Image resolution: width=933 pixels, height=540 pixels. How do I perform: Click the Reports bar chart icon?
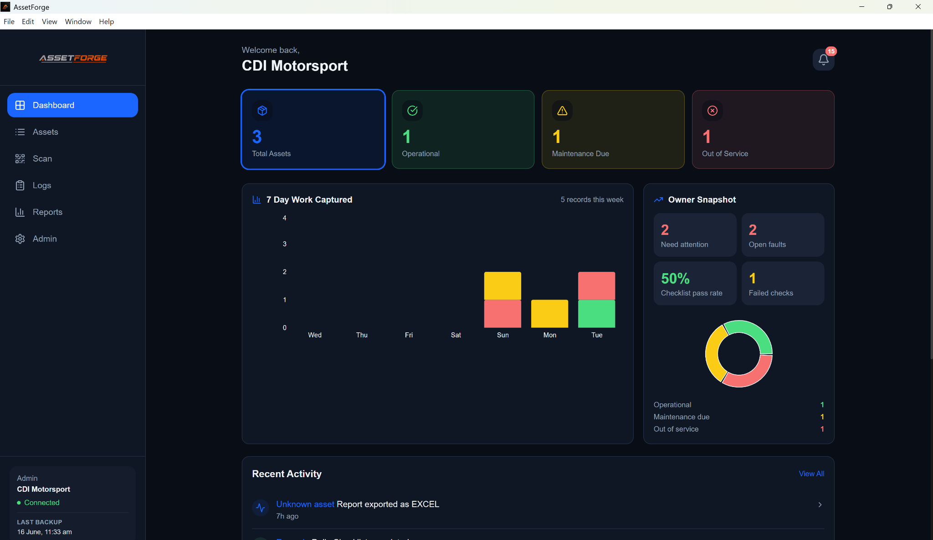[20, 212]
